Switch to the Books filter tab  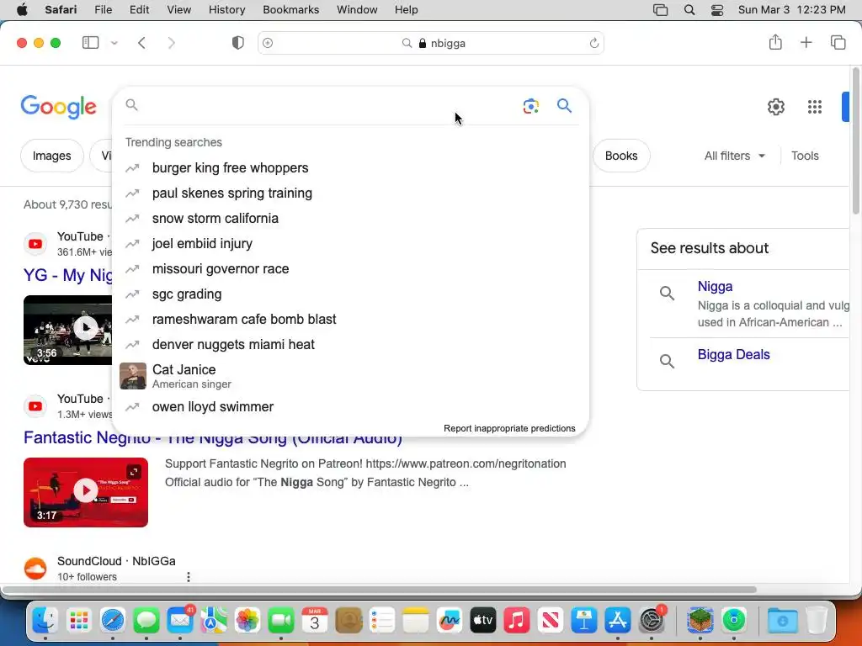(621, 156)
